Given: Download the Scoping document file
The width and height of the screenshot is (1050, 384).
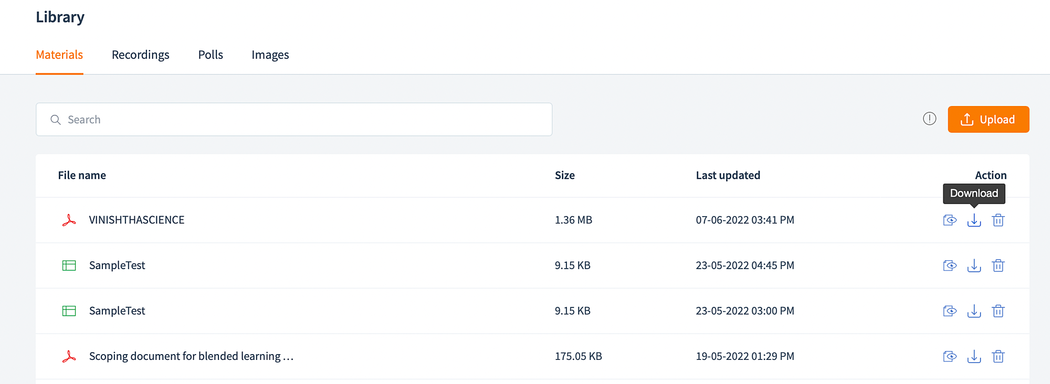Looking at the screenshot, I should pos(974,357).
